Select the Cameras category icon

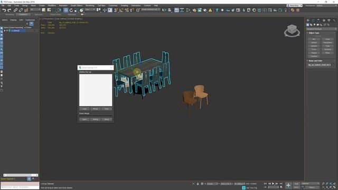[318, 25]
